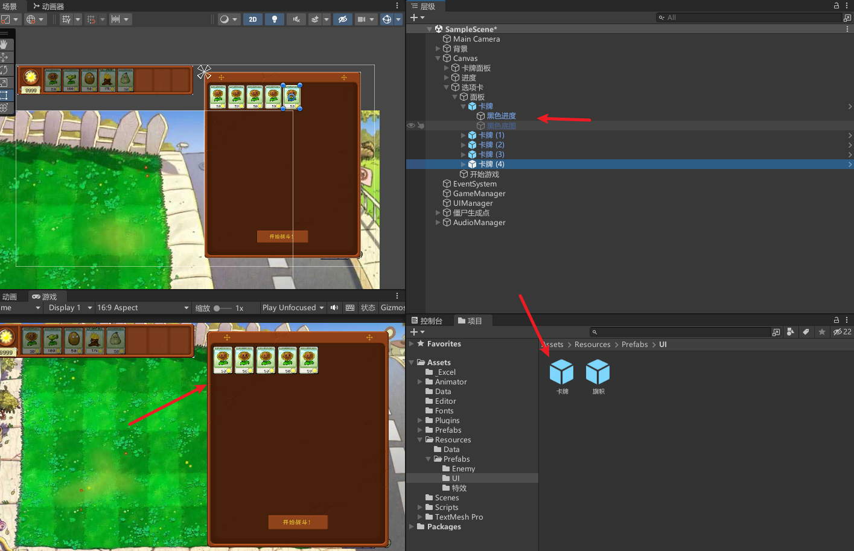Expand the 僵尸生成点 object in Hierarchy
Viewport: 854px width, 551px height.
click(438, 213)
